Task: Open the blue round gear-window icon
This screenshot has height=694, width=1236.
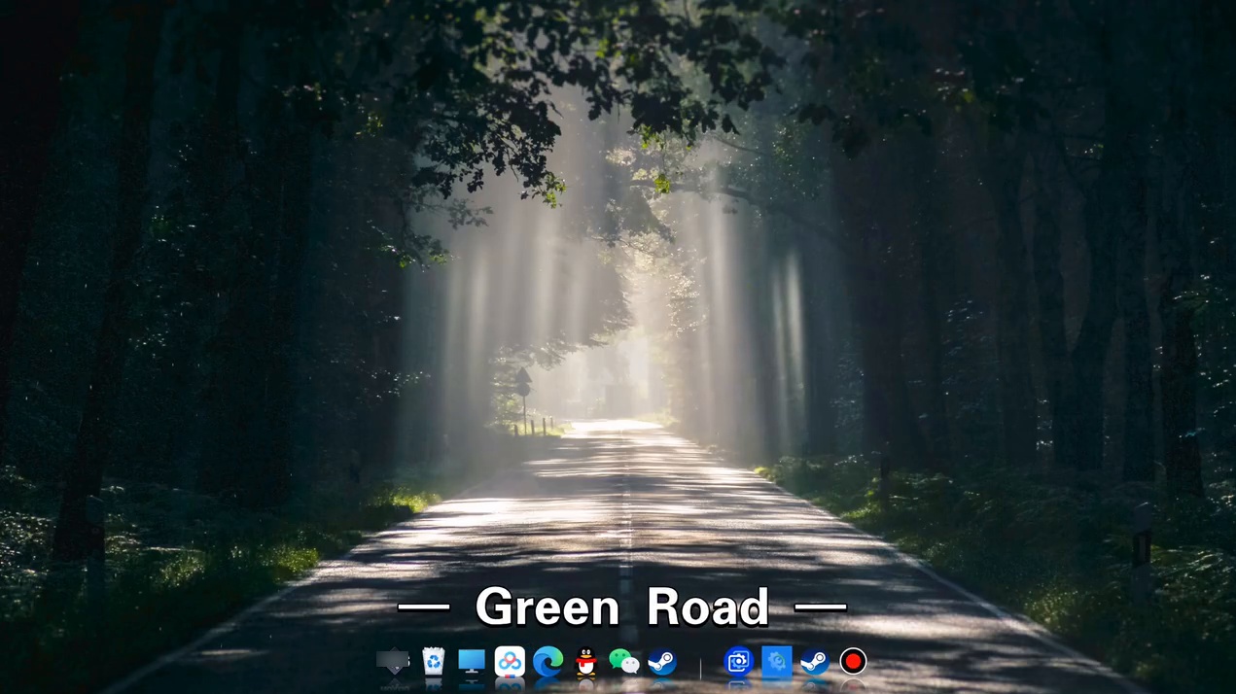Action: tap(738, 662)
